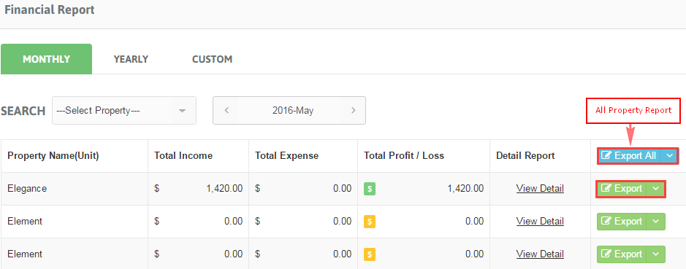This screenshot has width=686, height=269.
Task: Click the All Property Report annotation box
Action: tap(633, 111)
